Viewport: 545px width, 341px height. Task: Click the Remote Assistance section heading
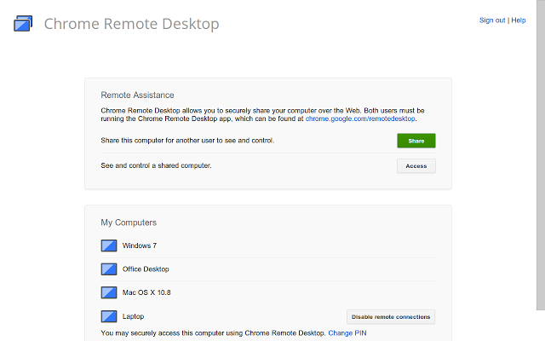(x=137, y=95)
